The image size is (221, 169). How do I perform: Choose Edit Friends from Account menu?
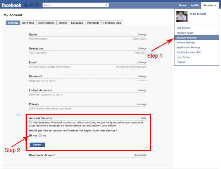pyautogui.click(x=183, y=28)
